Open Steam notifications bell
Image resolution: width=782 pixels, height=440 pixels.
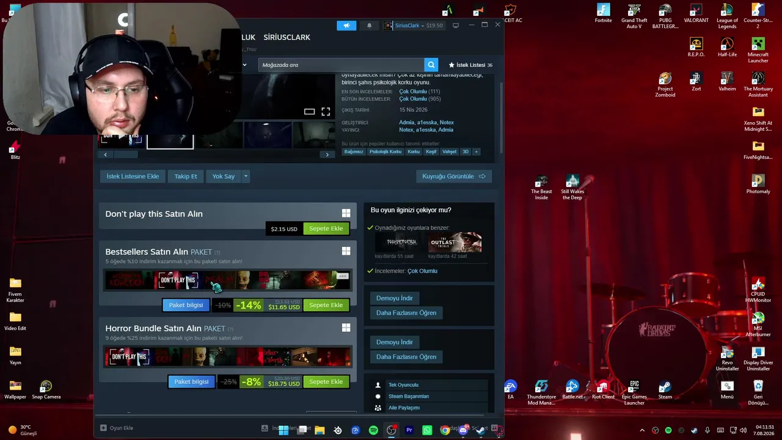pos(369,26)
